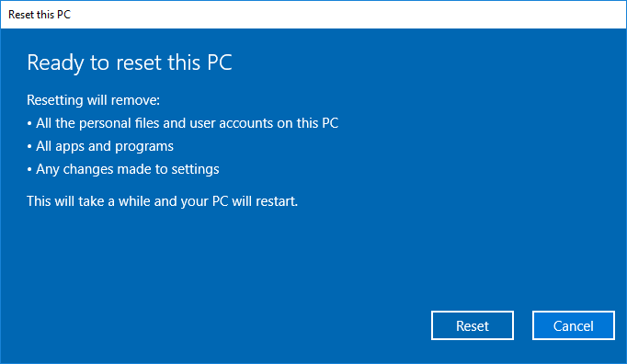This screenshot has width=627, height=364.
Task: Click the "Ready to reset this PC" heading
Action: (x=129, y=63)
